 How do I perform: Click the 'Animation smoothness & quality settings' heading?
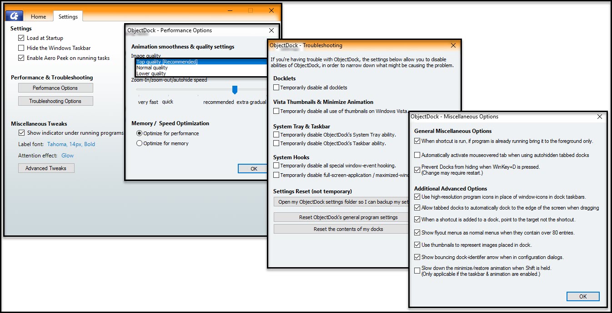(183, 47)
